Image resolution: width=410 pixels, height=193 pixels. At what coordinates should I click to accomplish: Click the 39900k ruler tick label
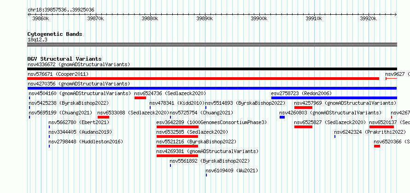pos(259,18)
